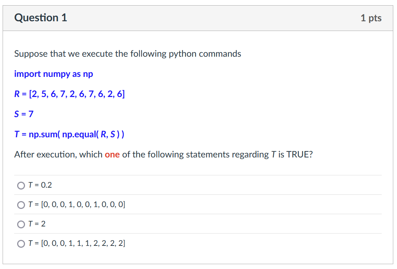Click the code line S = 7
The width and height of the screenshot is (397, 269).
click(24, 114)
